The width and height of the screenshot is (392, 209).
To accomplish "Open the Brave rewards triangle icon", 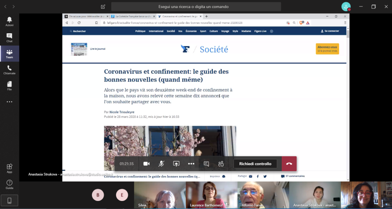I will click(308, 23).
